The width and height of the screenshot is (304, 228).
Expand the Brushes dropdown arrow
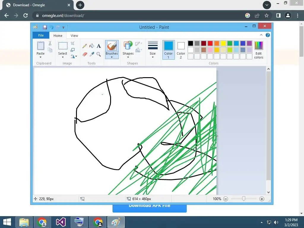pos(112,57)
